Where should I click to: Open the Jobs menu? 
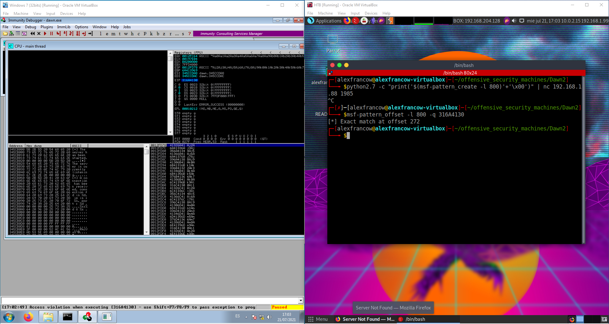pos(127,27)
